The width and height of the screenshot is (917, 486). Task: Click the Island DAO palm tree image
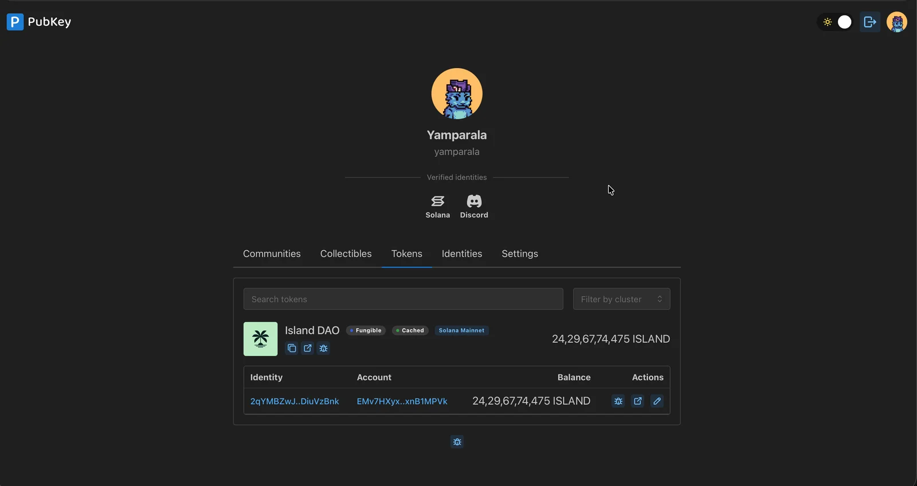[260, 339]
